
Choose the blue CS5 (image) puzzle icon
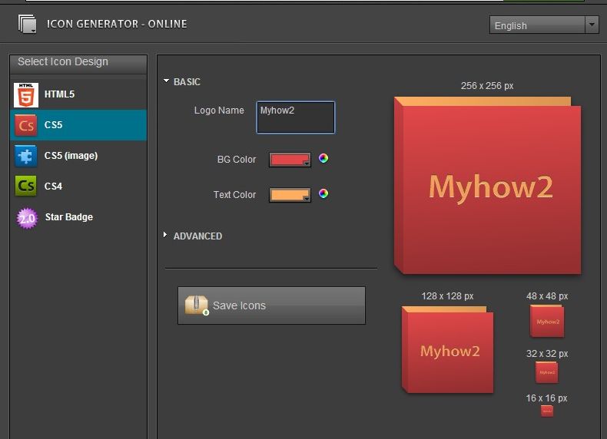point(26,156)
